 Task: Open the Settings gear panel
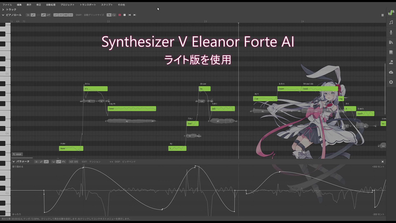[x=391, y=82]
